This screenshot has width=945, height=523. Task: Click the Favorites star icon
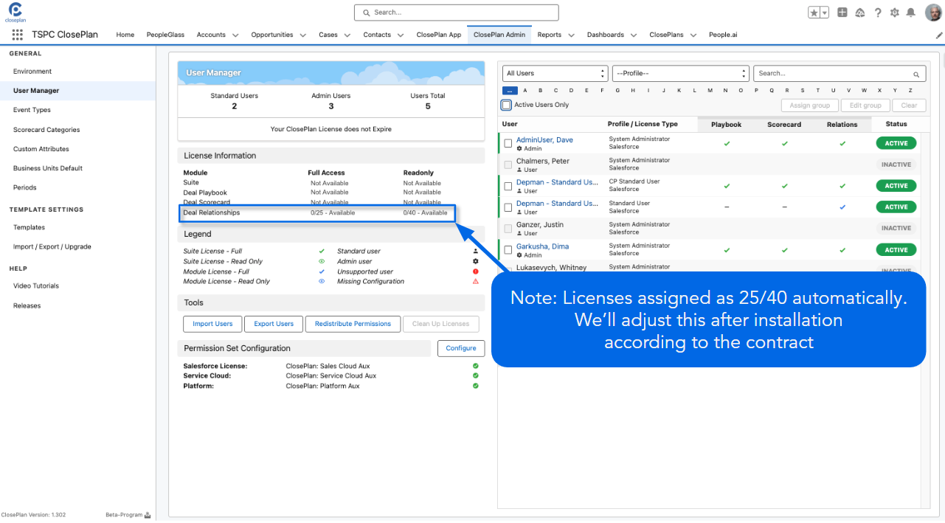coord(814,13)
